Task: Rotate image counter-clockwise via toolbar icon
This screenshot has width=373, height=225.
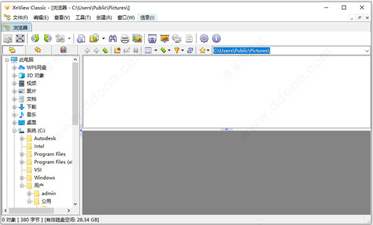Action: pos(35,39)
